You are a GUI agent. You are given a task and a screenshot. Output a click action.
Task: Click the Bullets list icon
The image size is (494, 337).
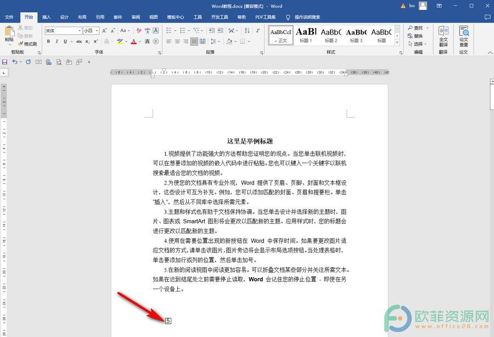[x=169, y=31]
